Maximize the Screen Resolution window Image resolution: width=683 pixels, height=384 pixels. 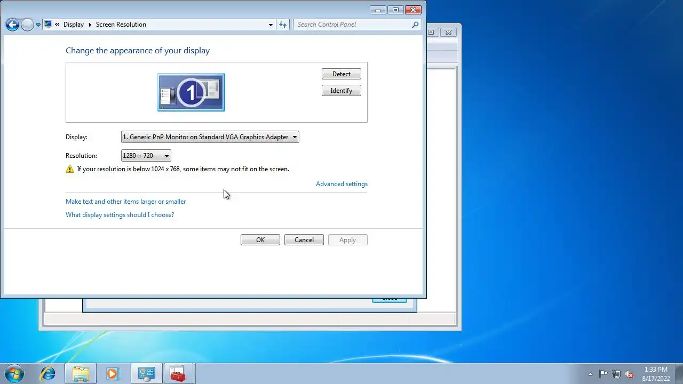coord(395,10)
